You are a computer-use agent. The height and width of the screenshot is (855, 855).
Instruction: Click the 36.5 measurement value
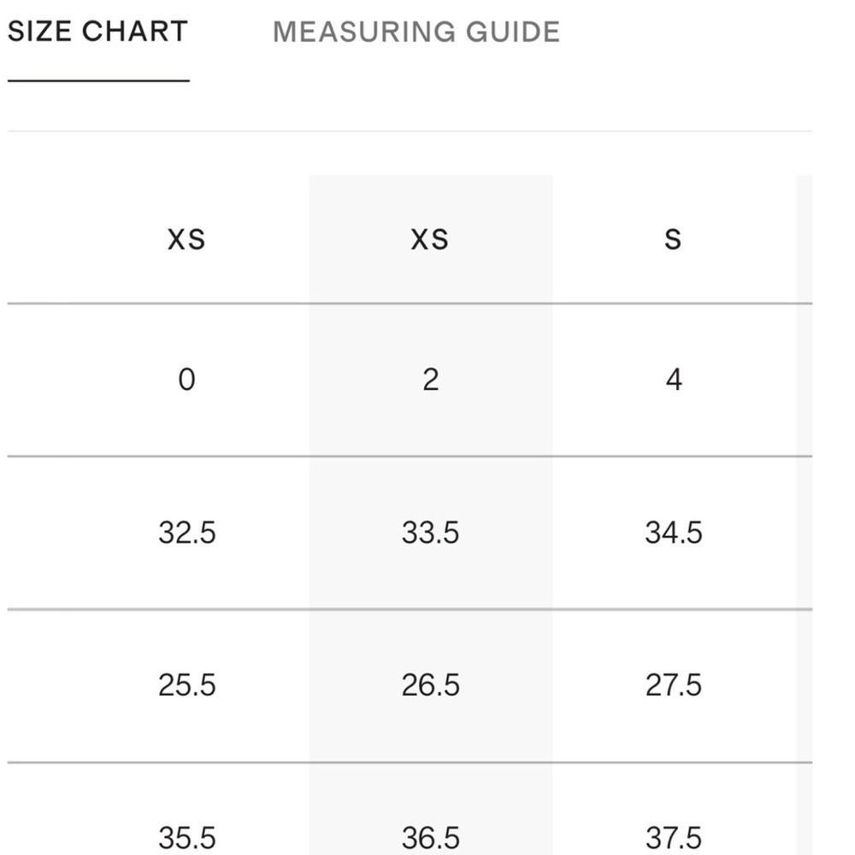430,836
